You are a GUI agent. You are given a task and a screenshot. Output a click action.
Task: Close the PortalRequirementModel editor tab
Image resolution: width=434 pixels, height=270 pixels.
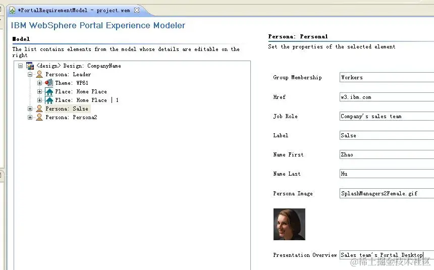coord(137,10)
